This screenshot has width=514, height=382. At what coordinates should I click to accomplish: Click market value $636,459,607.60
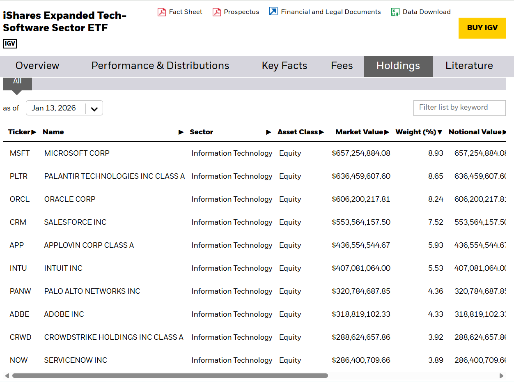point(361,176)
